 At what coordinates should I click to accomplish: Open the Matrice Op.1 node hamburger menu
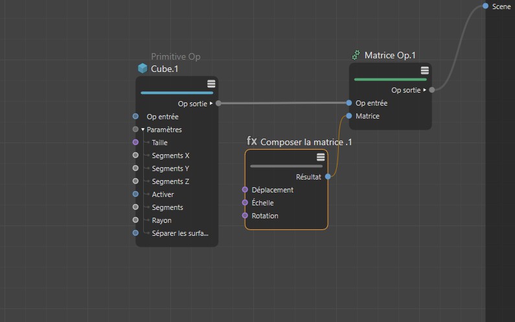tap(425, 70)
